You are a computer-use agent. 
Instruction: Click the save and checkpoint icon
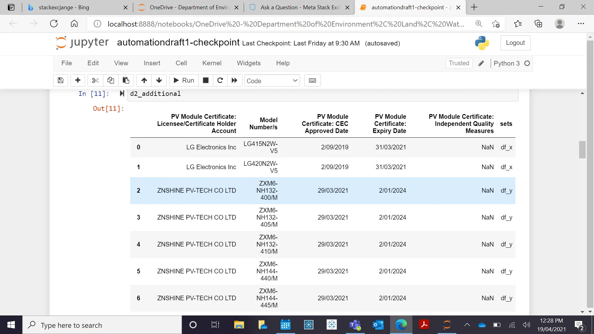tap(61, 80)
